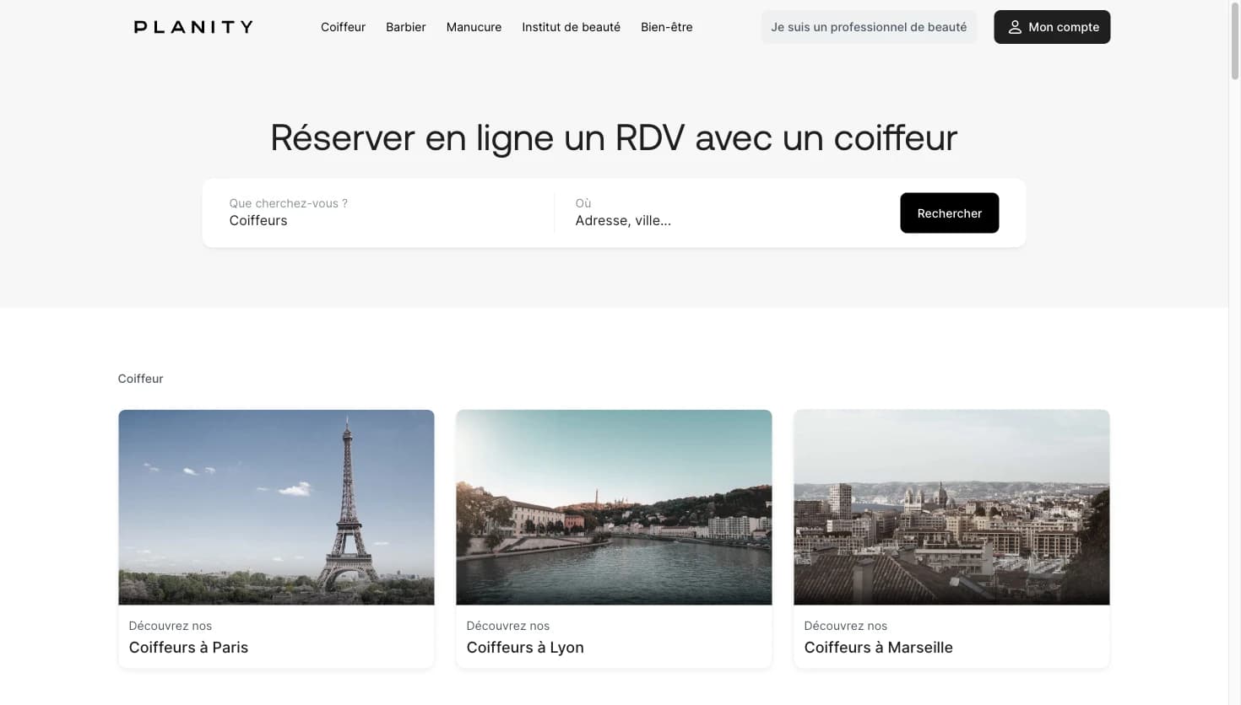Click Découvrez nos on the Paris card
The height and width of the screenshot is (705, 1241).
(170, 626)
